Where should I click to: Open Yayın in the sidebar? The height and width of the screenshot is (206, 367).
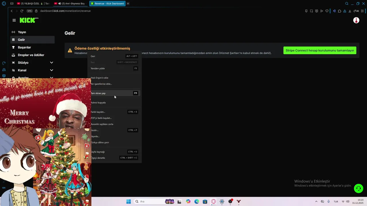coord(32,32)
